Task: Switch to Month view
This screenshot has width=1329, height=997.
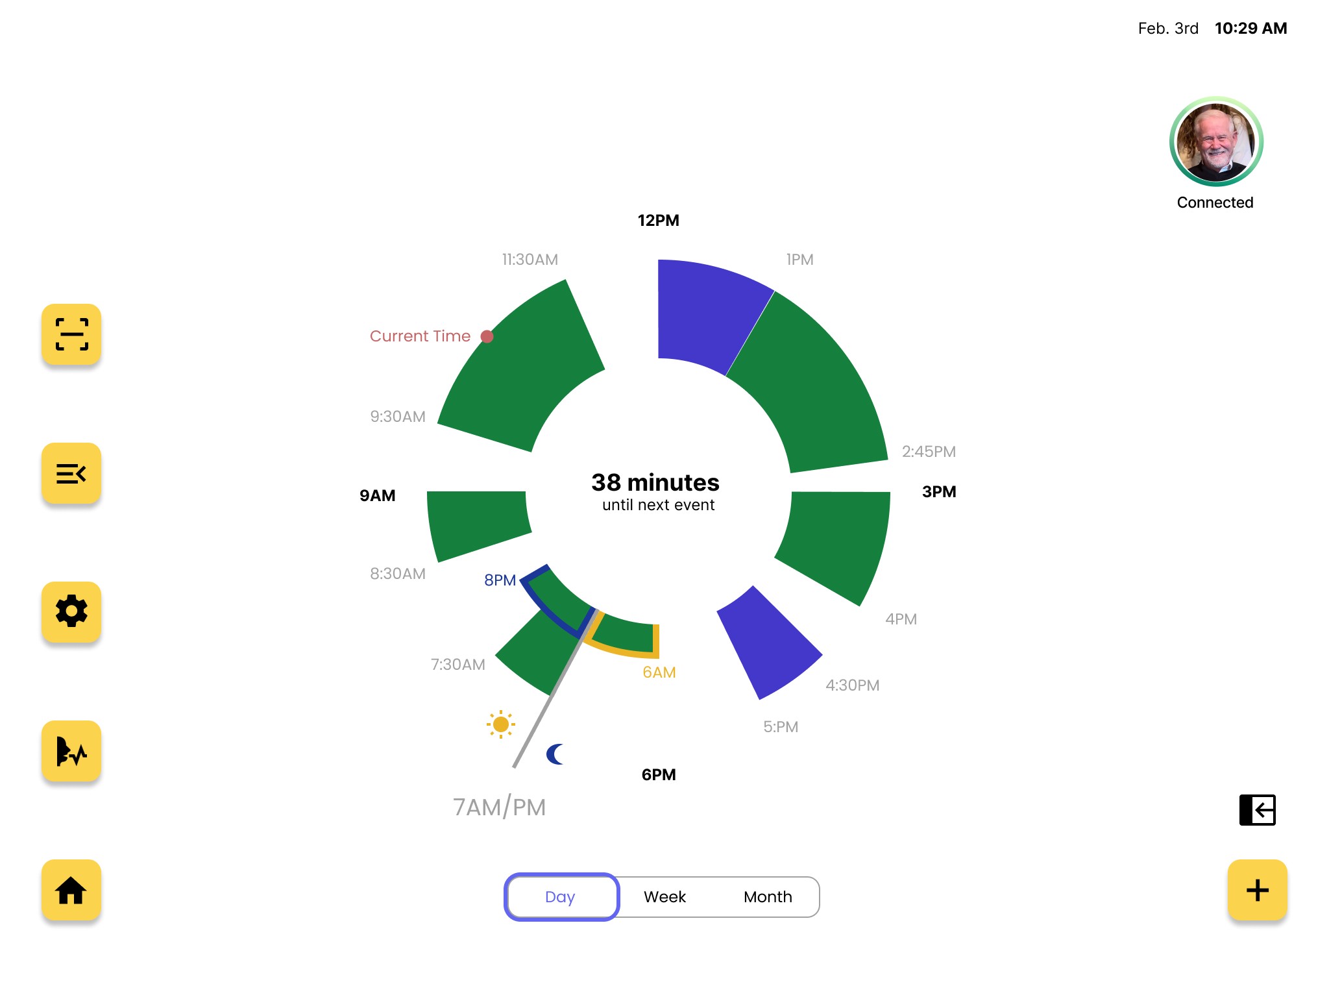Action: (768, 896)
